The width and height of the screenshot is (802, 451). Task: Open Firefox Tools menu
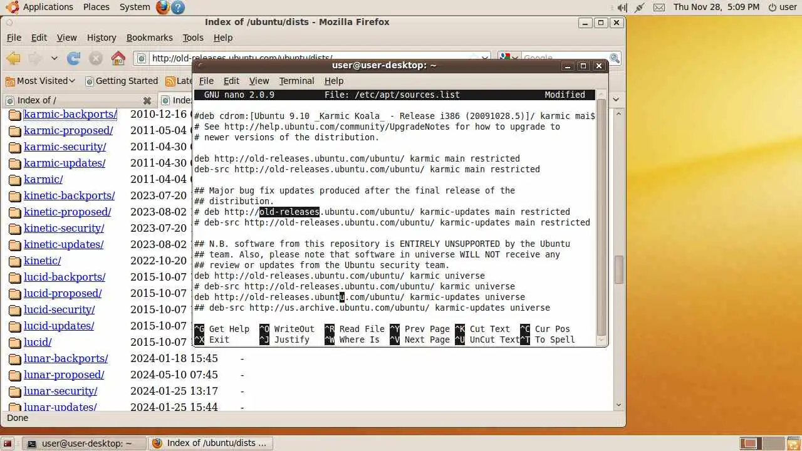click(x=193, y=38)
